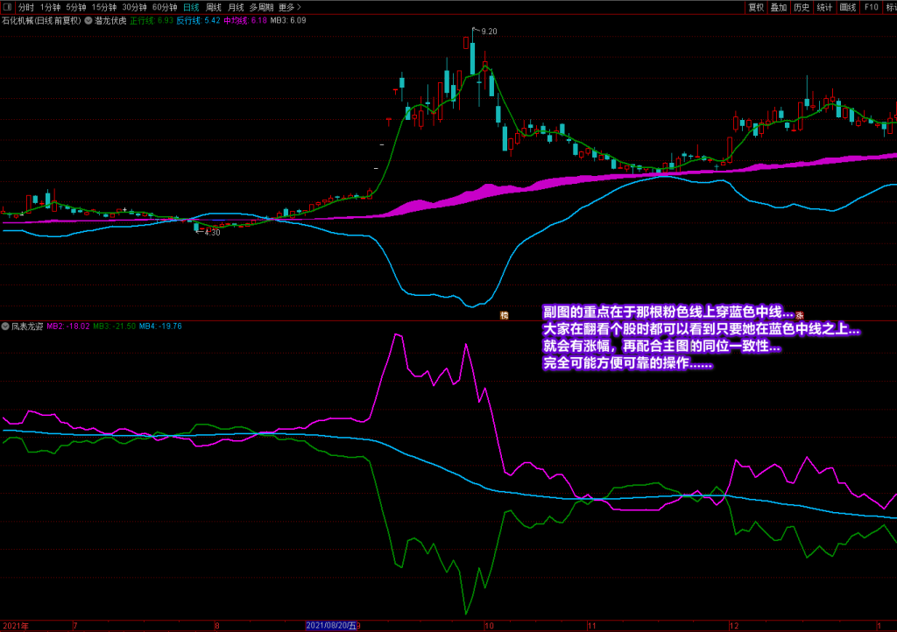The image size is (897, 632).
Task: Select the 15分钟 period tab
Action: 104,7
